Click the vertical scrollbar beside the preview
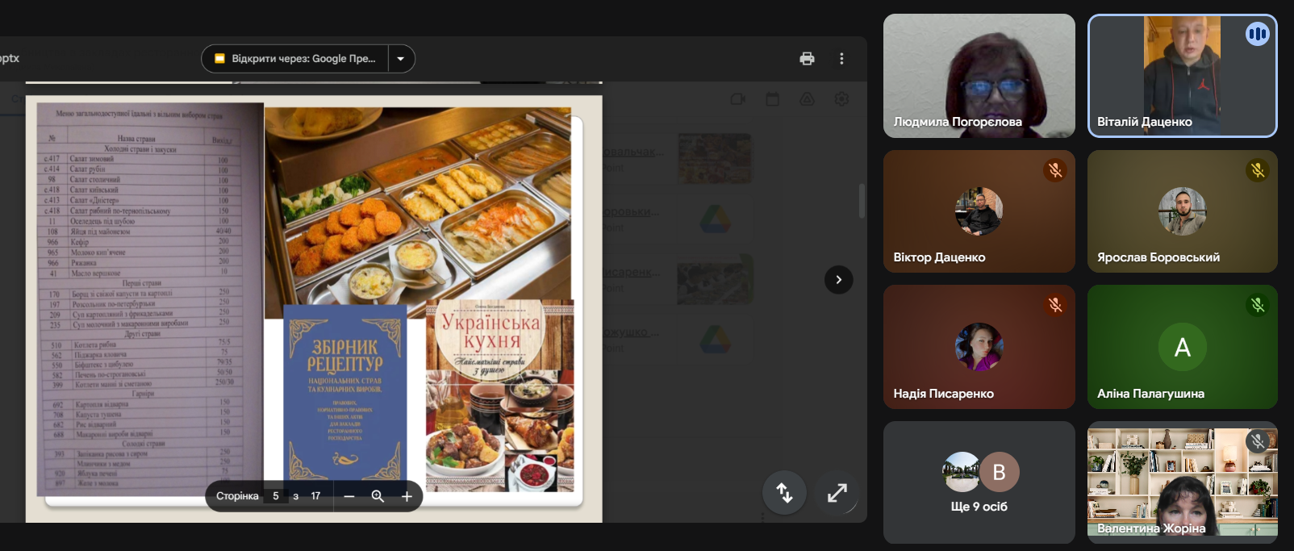Screen dimensions: 1294x551 coord(862,201)
